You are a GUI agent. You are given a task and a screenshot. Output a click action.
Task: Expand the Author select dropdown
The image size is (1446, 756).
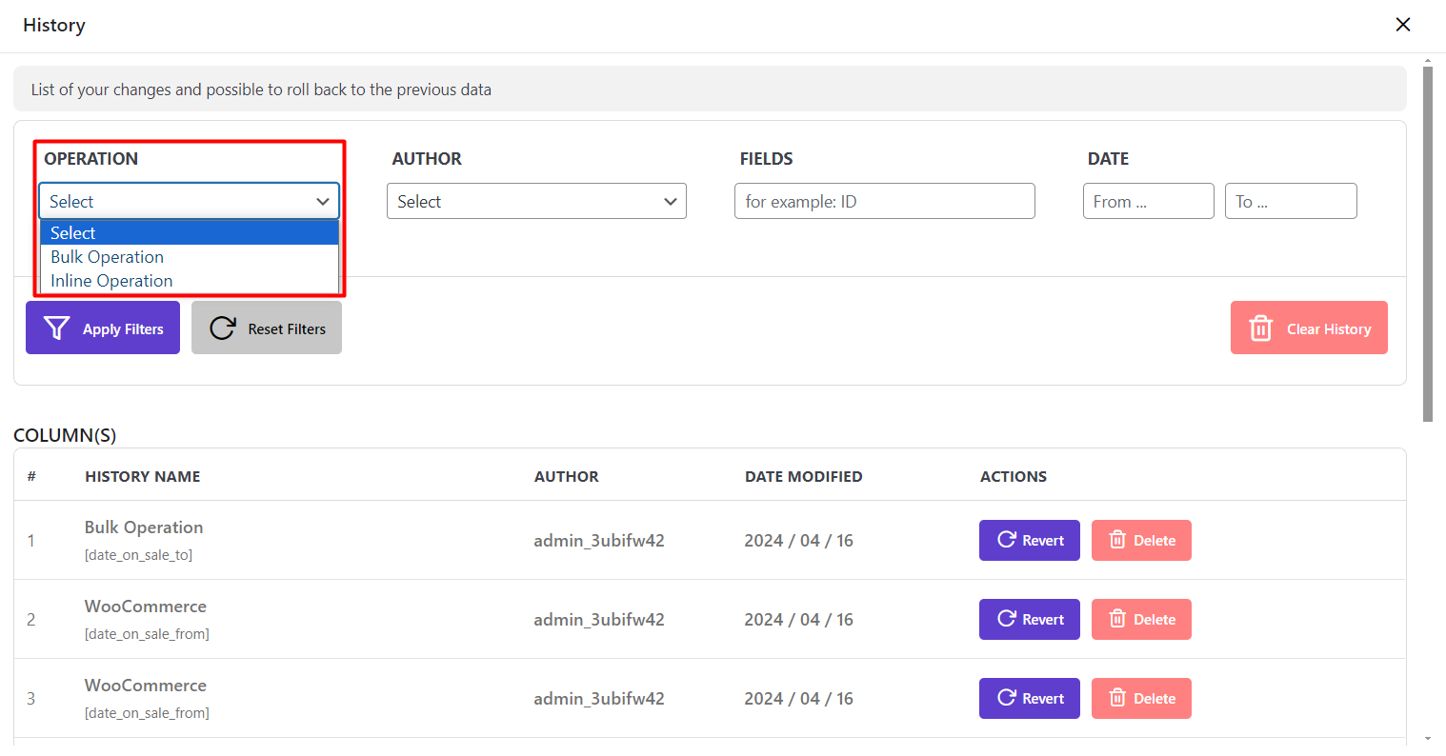click(536, 201)
